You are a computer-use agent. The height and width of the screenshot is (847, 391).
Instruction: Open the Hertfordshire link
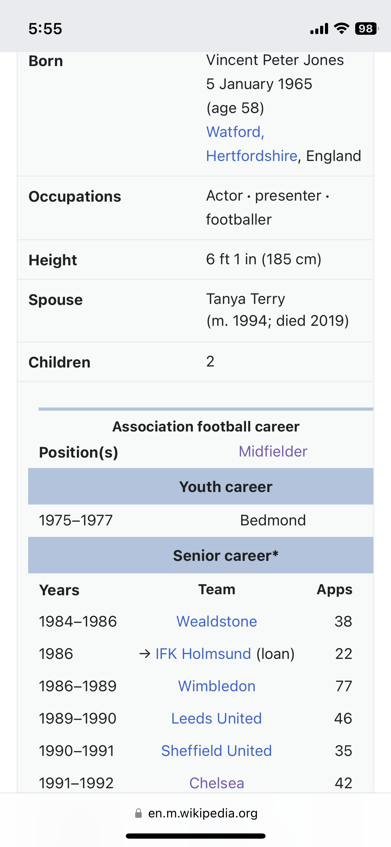click(252, 156)
